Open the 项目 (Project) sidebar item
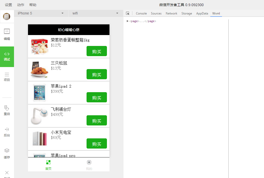Image resolution: width=264 pixels, height=178 pixels. pos(7,77)
